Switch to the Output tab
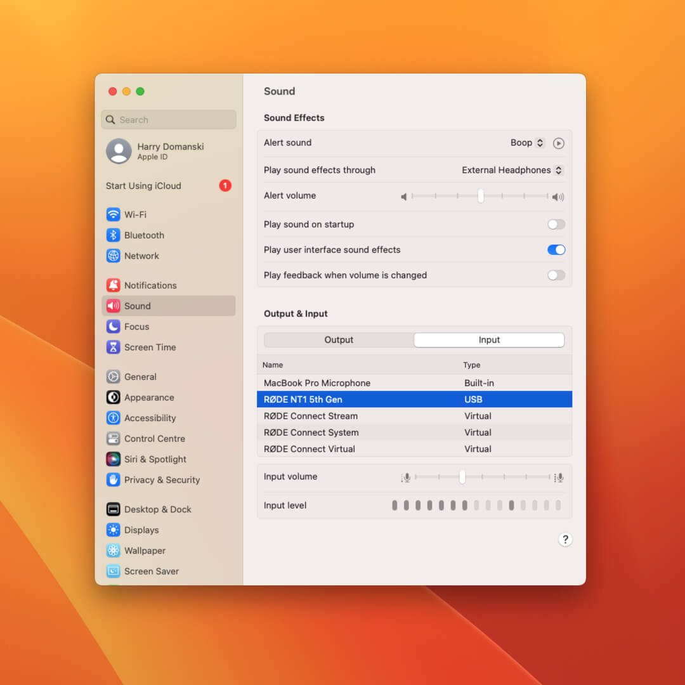 pyautogui.click(x=339, y=340)
